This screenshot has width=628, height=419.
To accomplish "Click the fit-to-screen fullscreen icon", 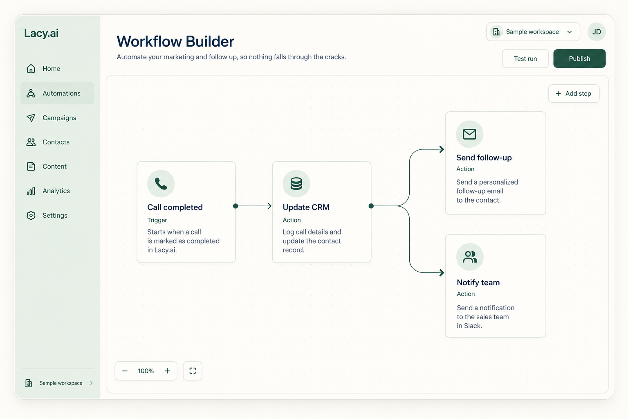I will 193,371.
